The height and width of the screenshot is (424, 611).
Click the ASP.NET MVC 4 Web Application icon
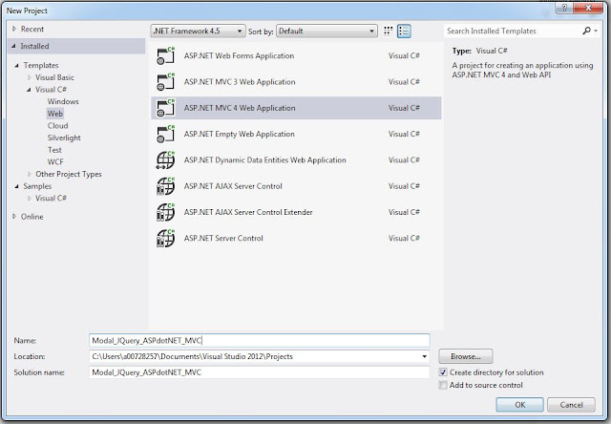pos(165,108)
